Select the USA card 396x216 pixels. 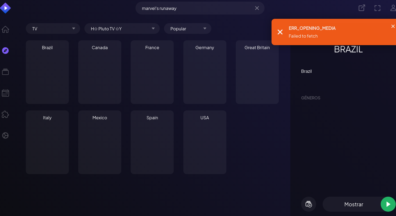tap(205, 142)
